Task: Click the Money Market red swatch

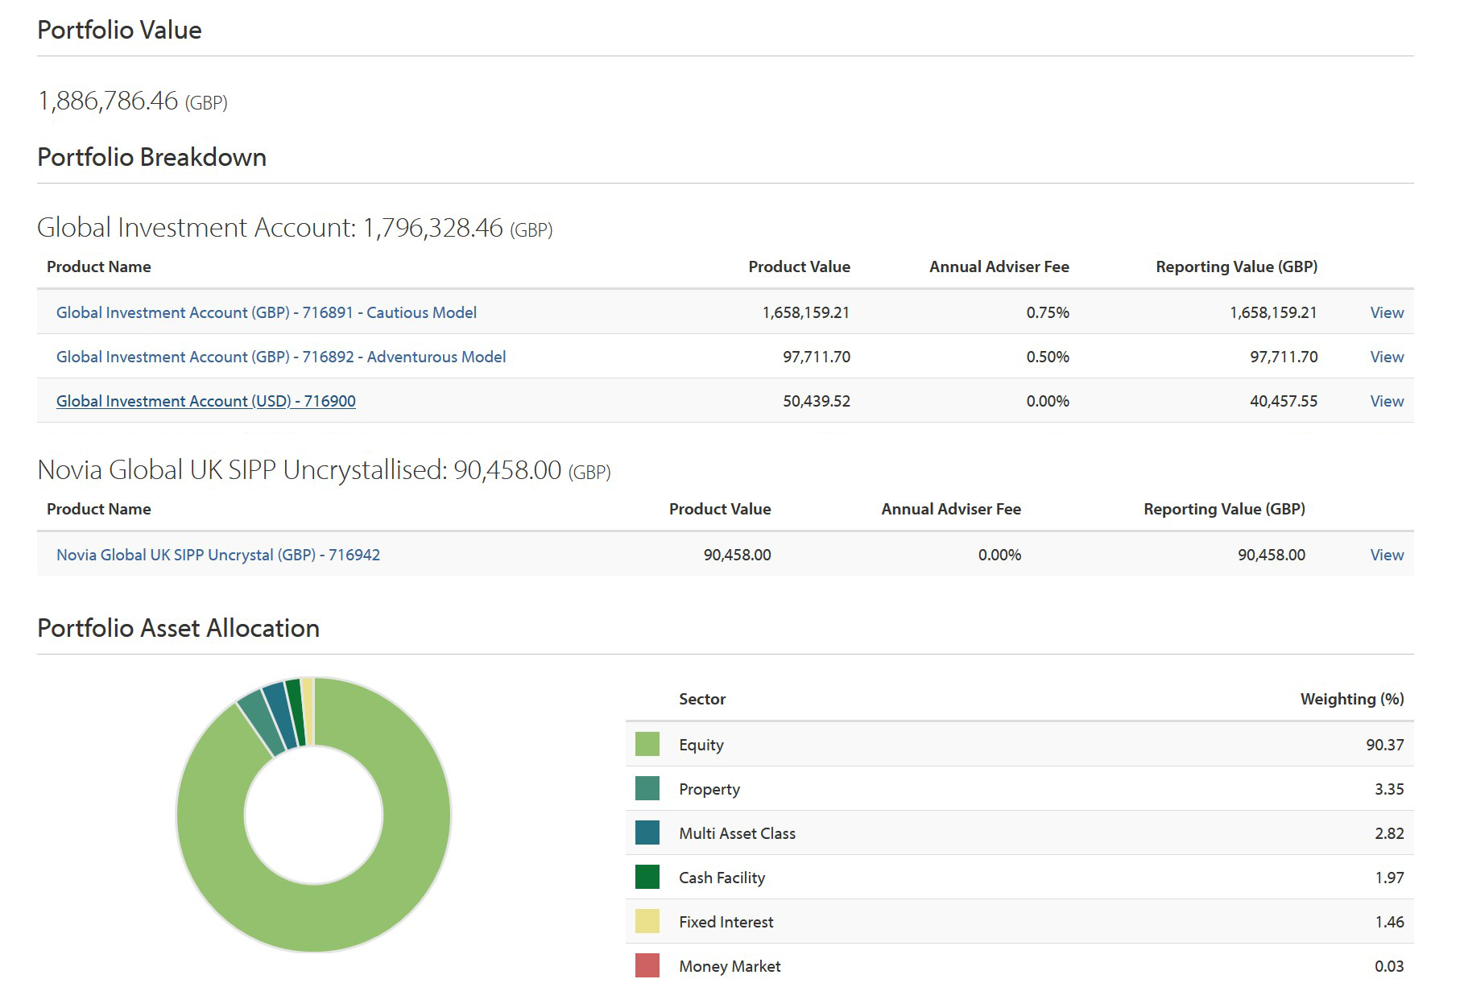Action: point(647,965)
